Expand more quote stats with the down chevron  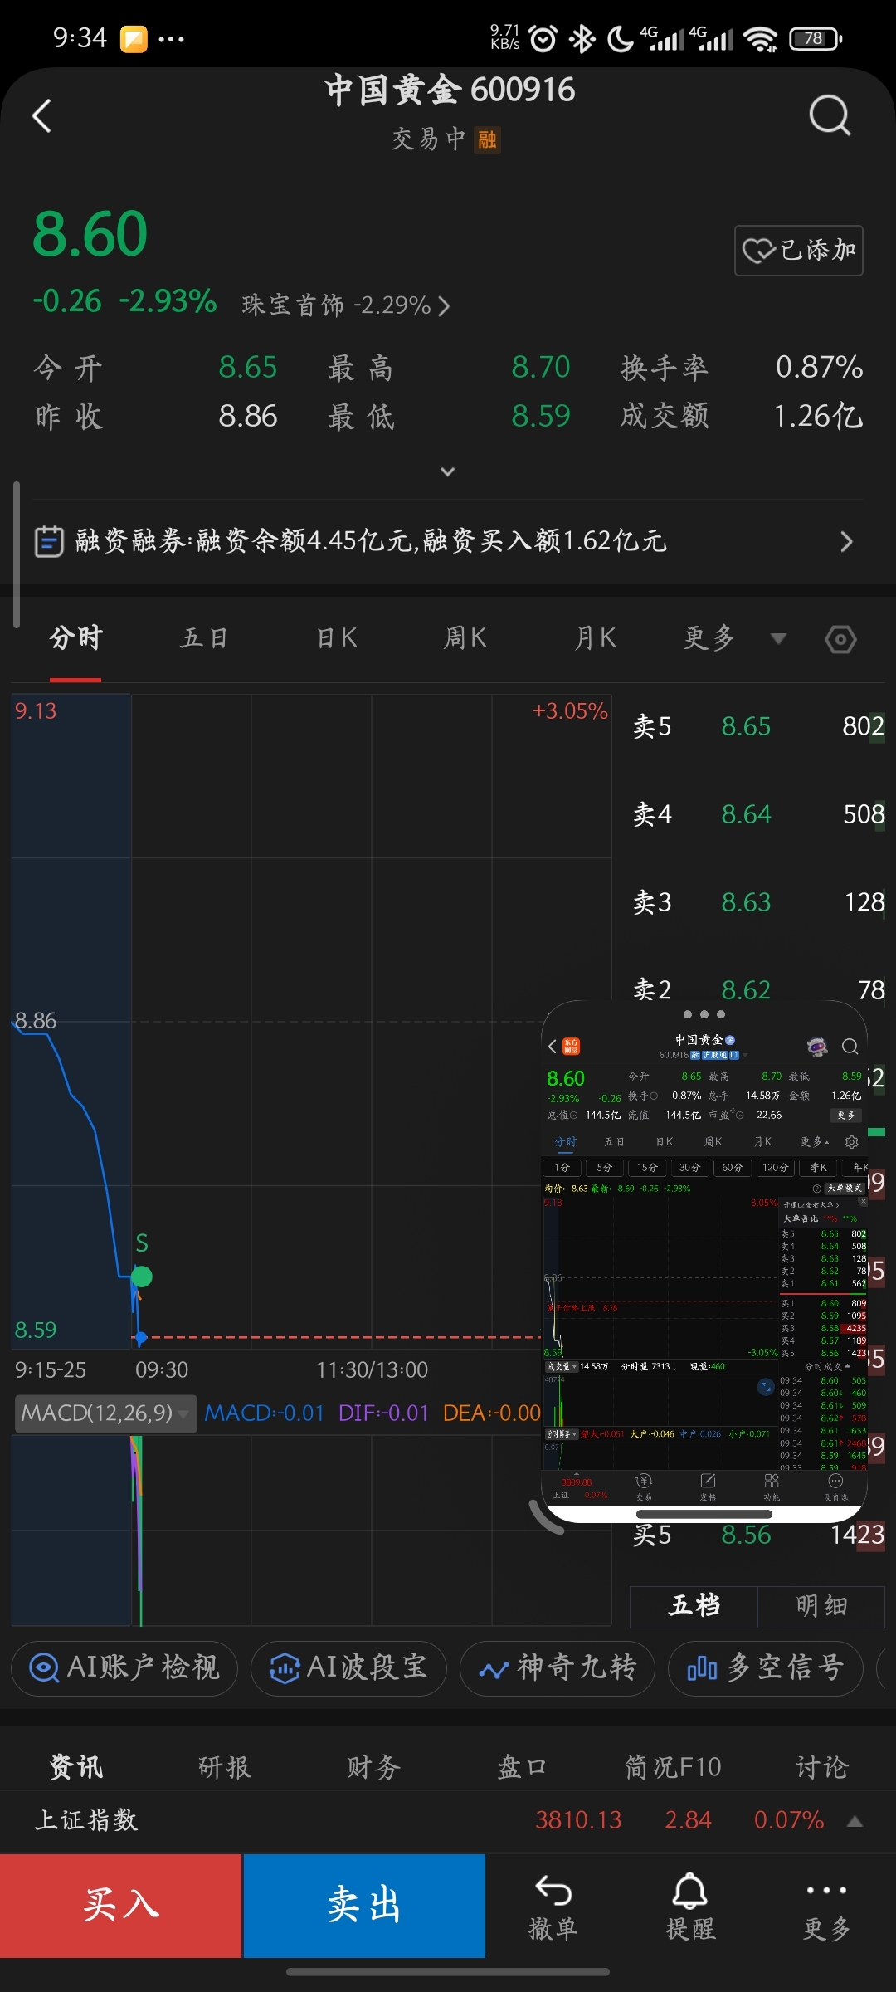(447, 471)
